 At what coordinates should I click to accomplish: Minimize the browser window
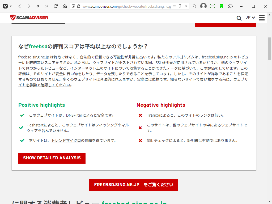tap(241, 6)
